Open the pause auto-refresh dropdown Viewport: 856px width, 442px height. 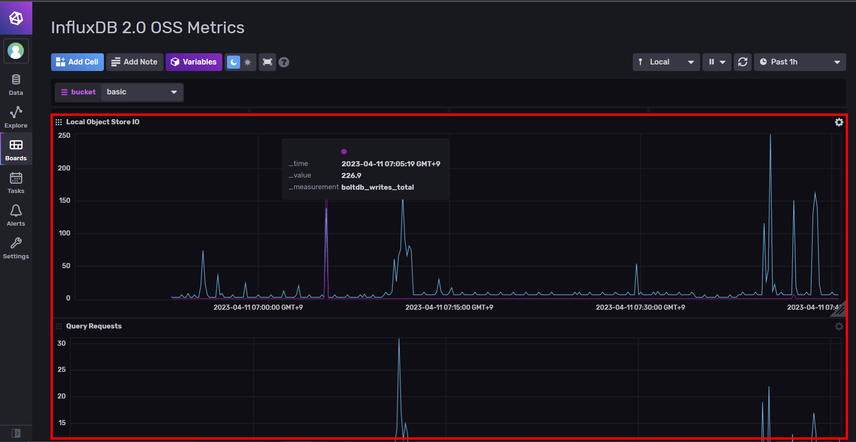pyautogui.click(x=717, y=62)
